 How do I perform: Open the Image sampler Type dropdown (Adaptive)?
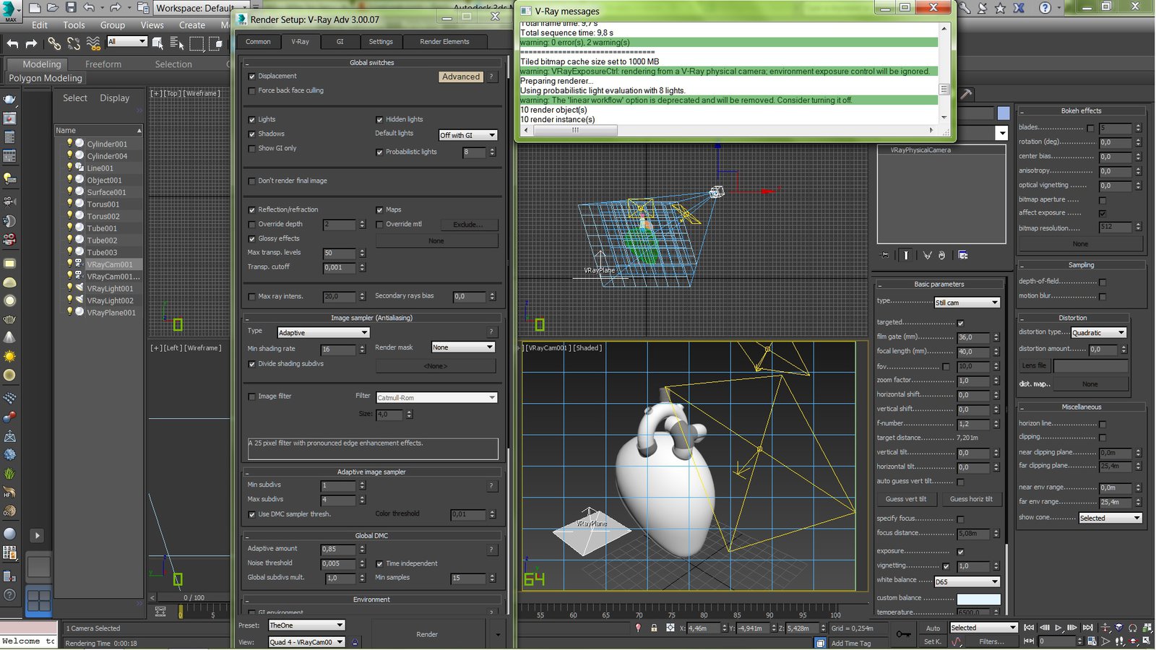click(x=323, y=333)
